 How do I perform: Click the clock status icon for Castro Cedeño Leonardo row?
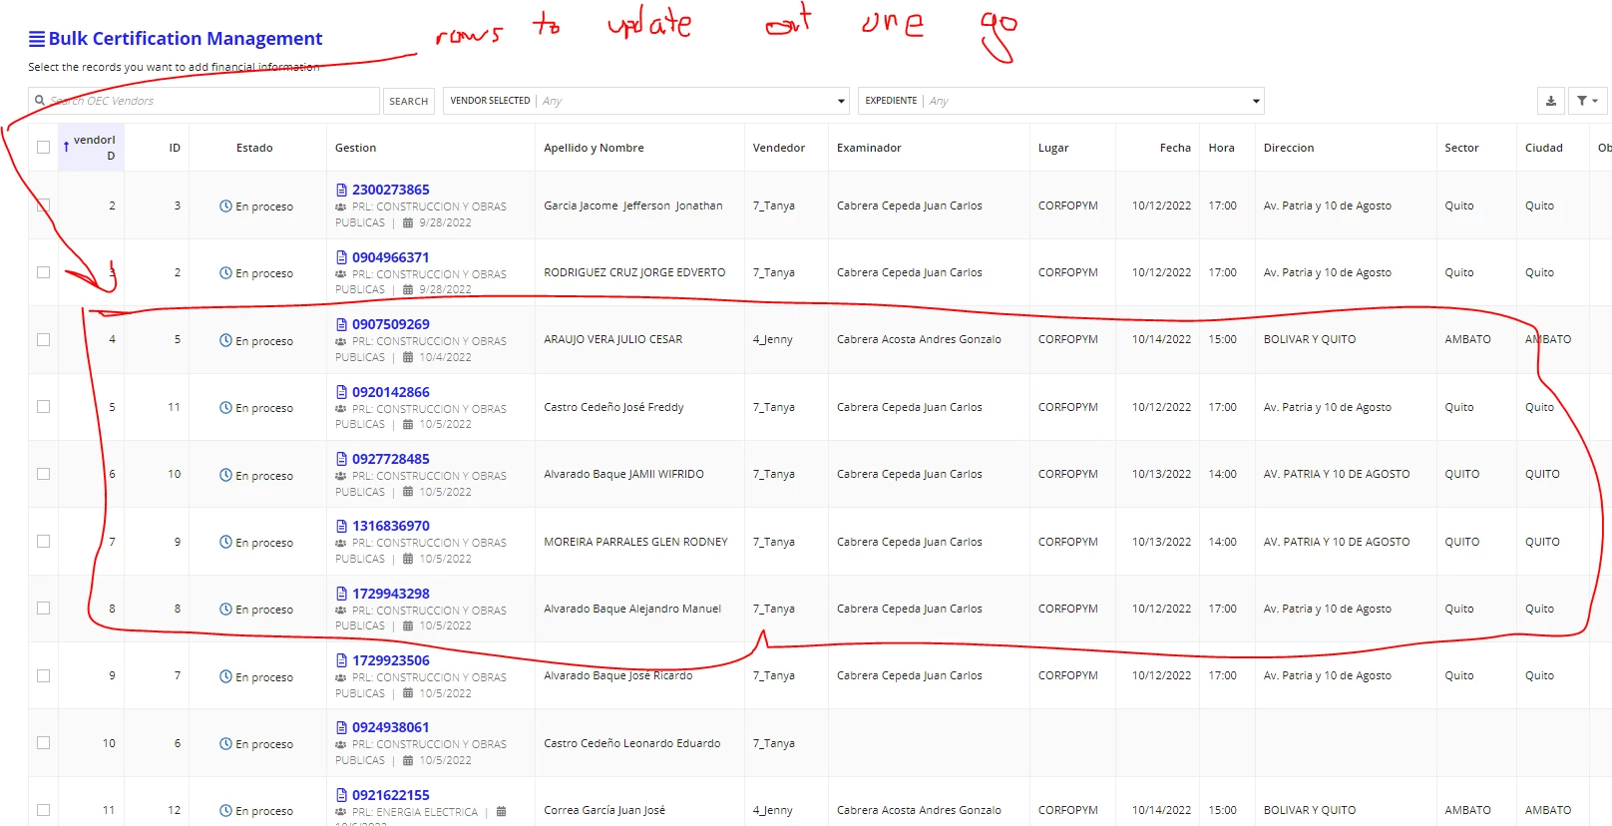pyautogui.click(x=225, y=743)
